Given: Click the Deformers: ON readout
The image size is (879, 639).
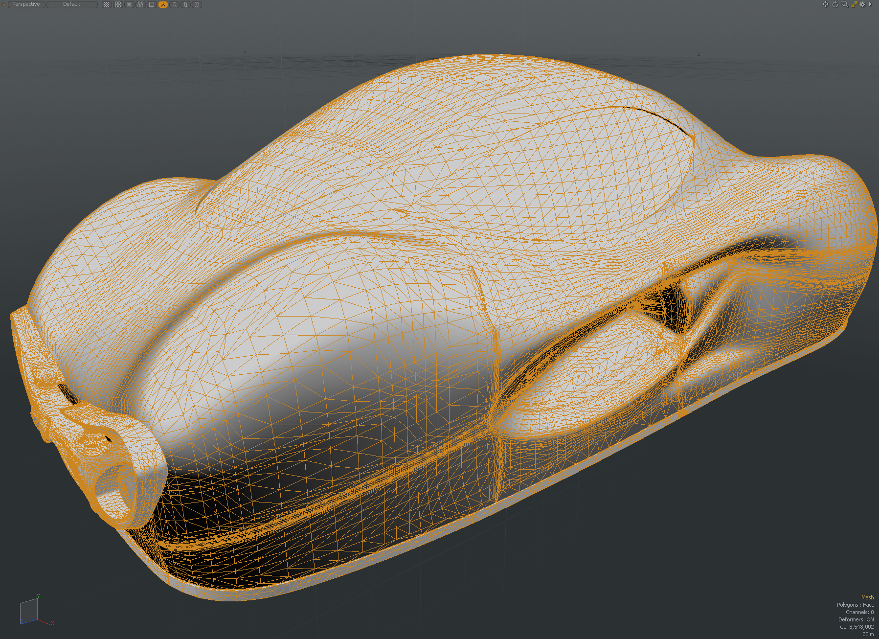Looking at the screenshot, I should [856, 619].
